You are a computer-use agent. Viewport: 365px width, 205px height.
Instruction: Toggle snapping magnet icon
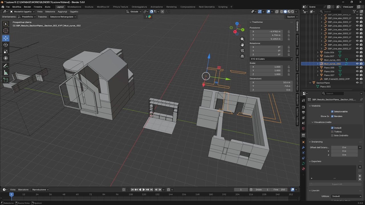(x=151, y=12)
